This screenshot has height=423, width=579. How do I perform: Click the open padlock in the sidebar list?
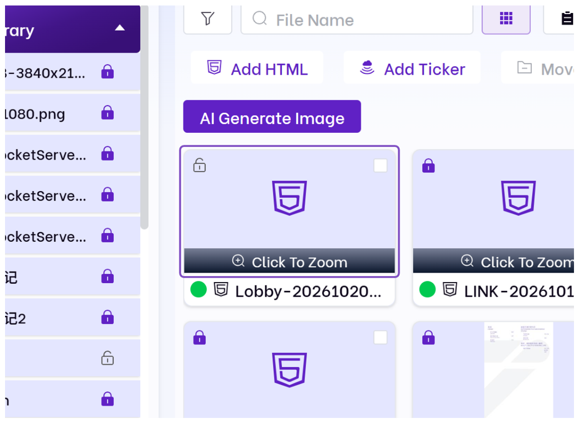[108, 358]
